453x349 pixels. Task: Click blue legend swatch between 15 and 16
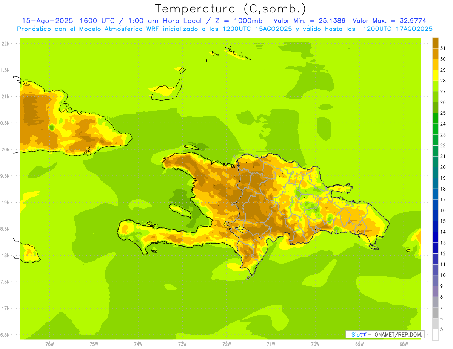click(x=435, y=216)
